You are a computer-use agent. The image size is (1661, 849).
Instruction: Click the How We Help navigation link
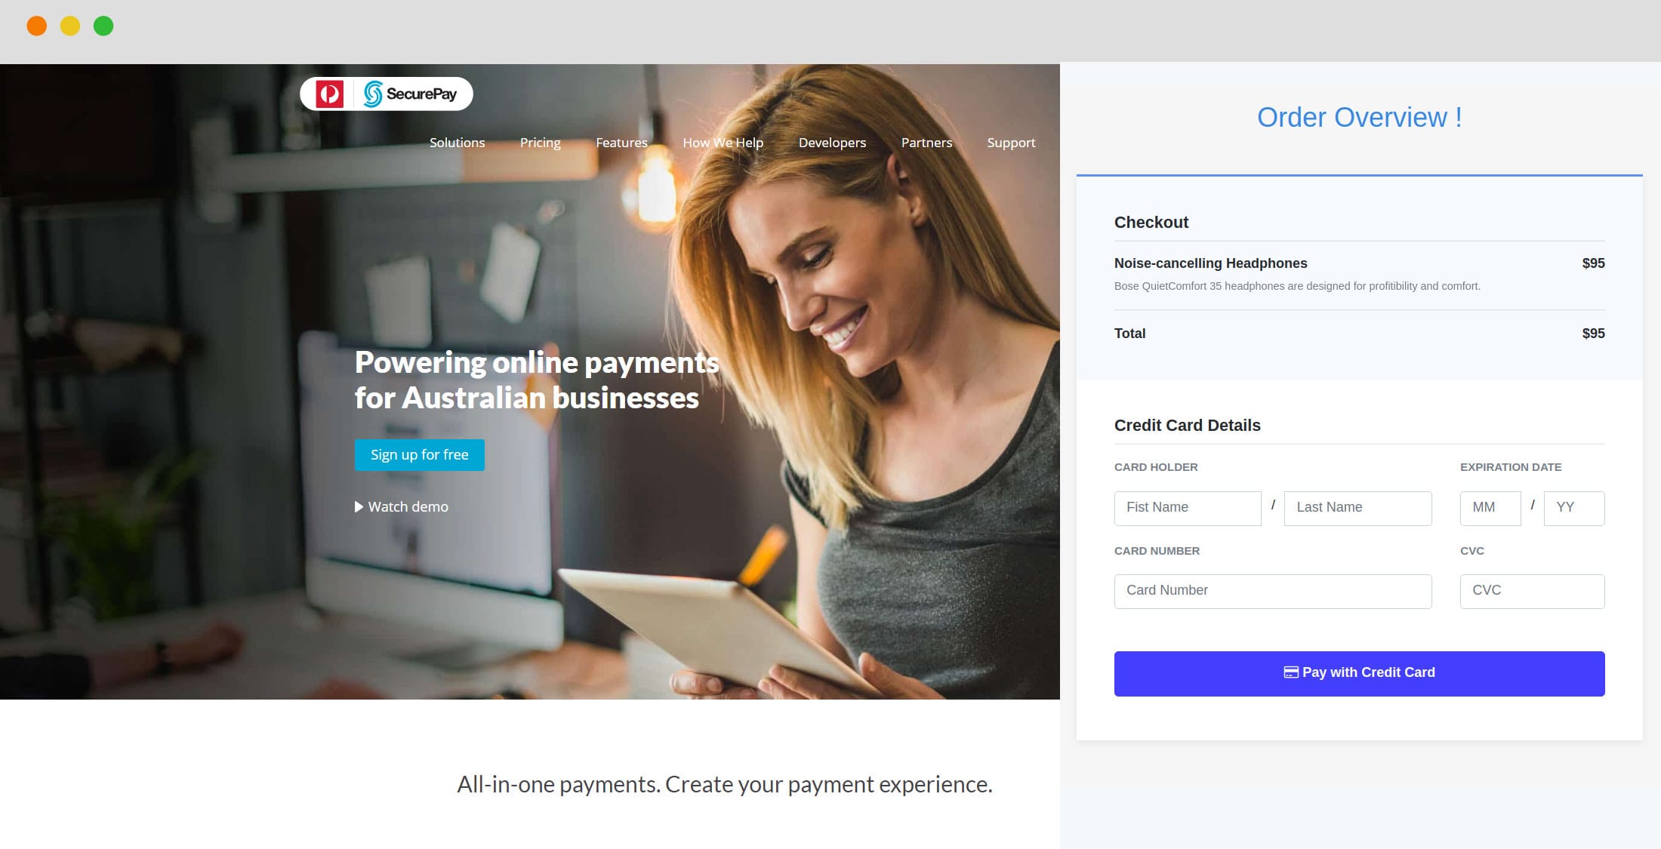(723, 142)
